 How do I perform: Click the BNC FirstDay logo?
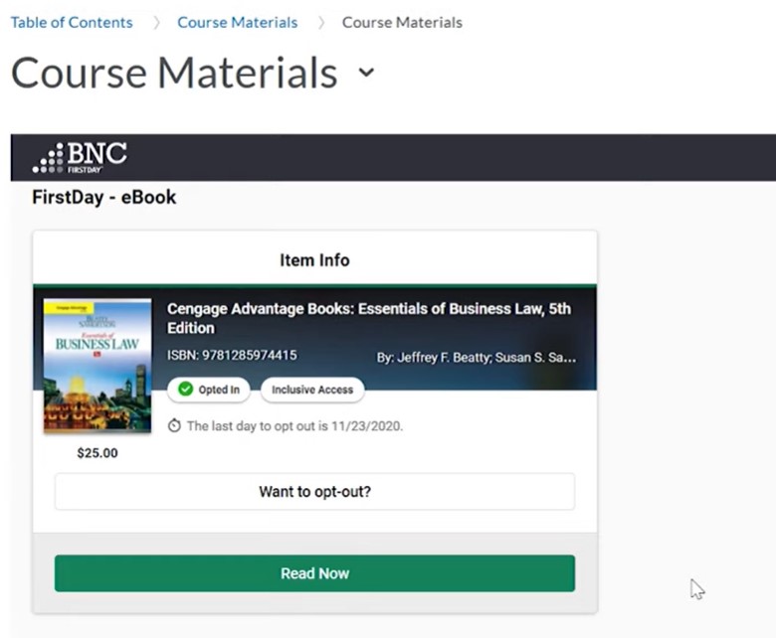coord(80,157)
